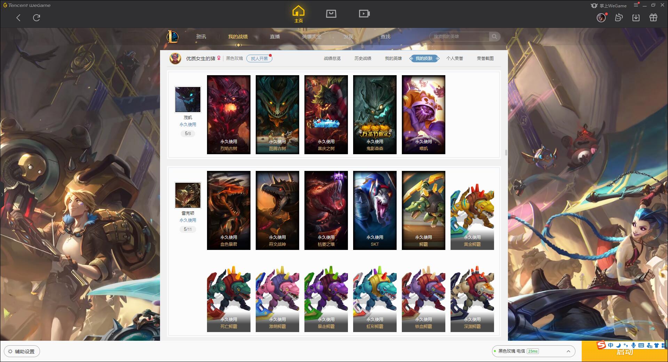Image resolution: width=668 pixels, height=362 pixels.
Task: Click the 茂凯 champion portrait
Action: point(188,100)
